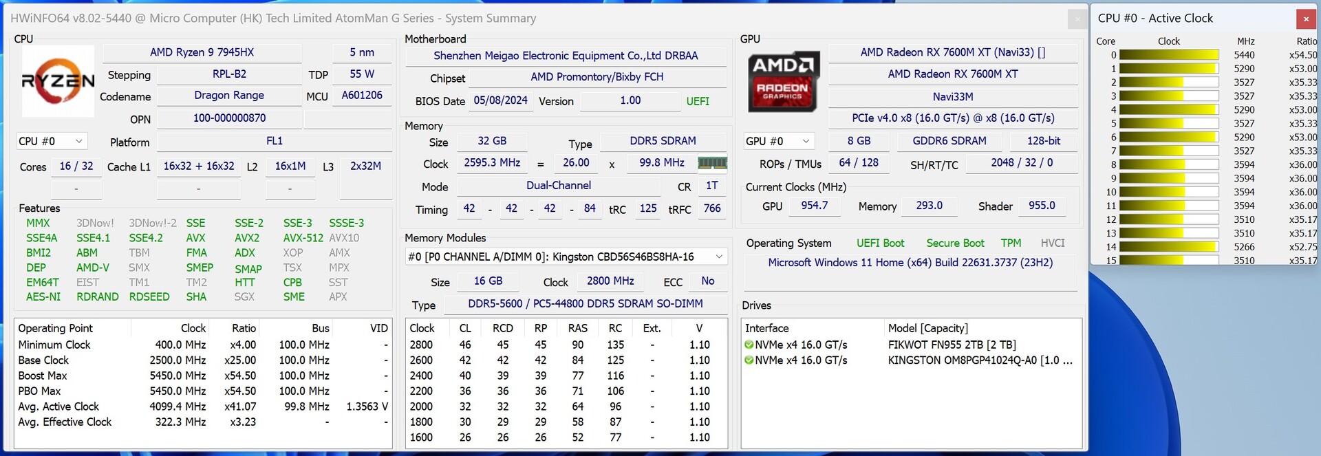
Task: Click the Dual-Channel mode field
Action: pyautogui.click(x=559, y=186)
